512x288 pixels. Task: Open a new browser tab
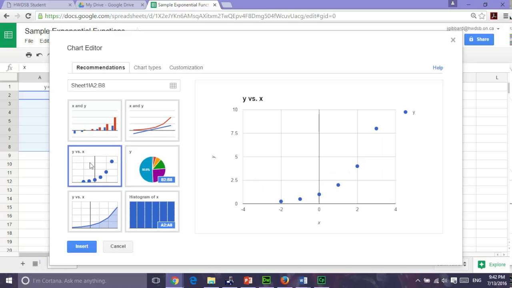pos(226,5)
